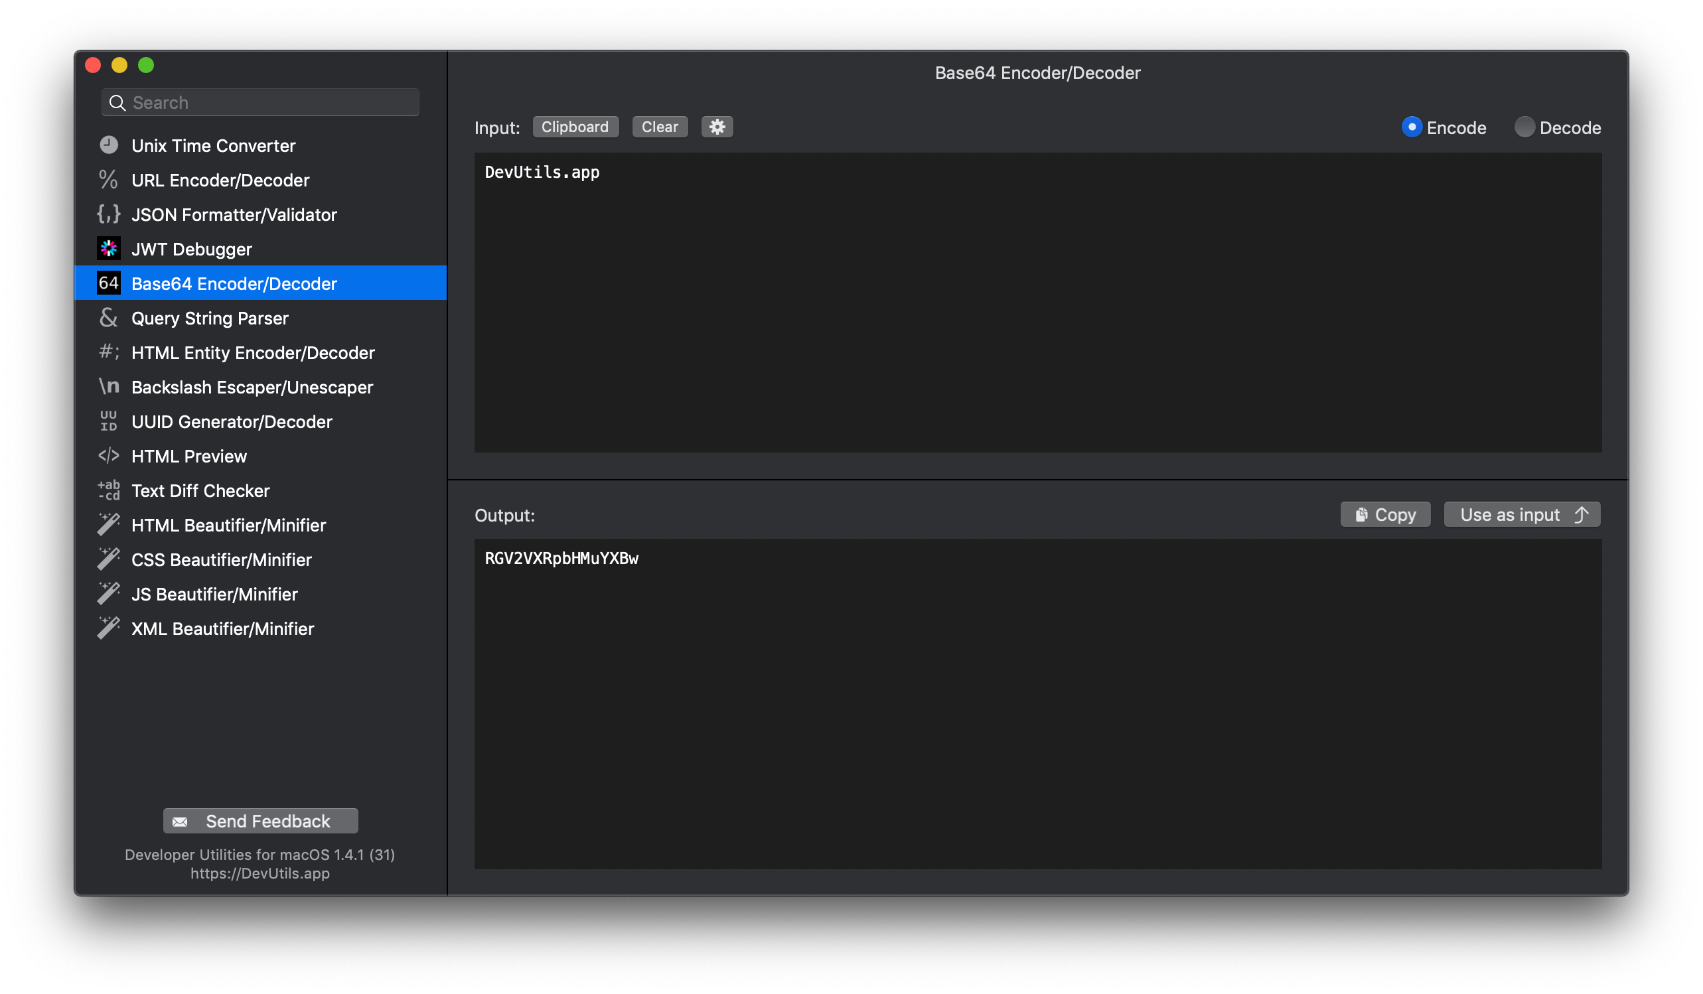Select the URL Encoder/Decoder percent icon
The height and width of the screenshot is (994, 1703).
[109, 180]
